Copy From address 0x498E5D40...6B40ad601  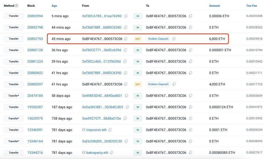pos(126,96)
